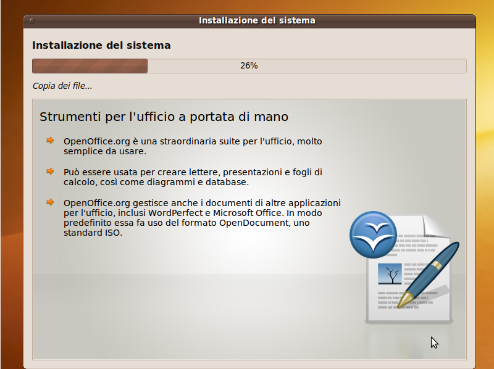Screen dimensions: 494x369
Task: Click the tree picture thumbnail in document illustration
Action: tap(390, 274)
